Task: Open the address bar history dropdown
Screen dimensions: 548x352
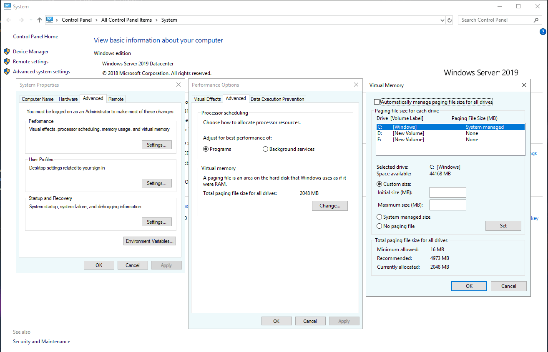Action: pos(442,20)
